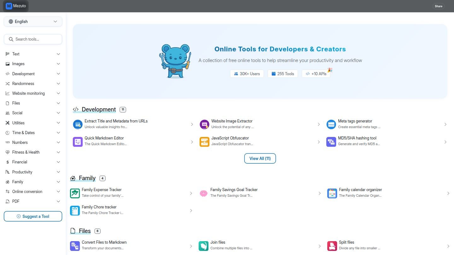Click the Split files title

(346, 242)
